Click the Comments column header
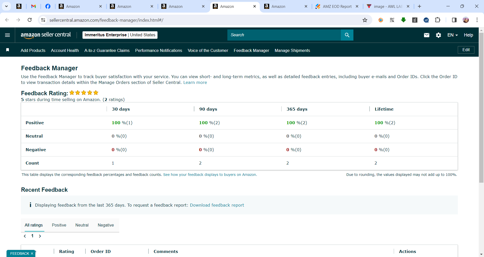Viewport: 484px width, 257px height. 166,251
